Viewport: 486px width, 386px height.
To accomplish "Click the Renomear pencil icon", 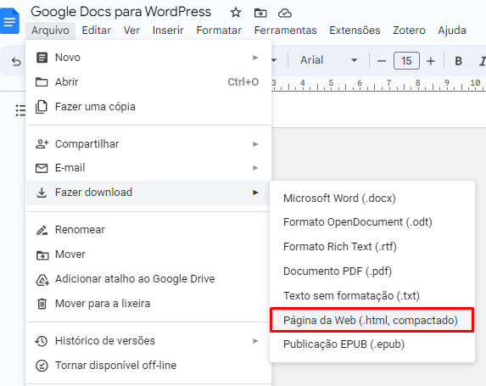I will click(42, 230).
